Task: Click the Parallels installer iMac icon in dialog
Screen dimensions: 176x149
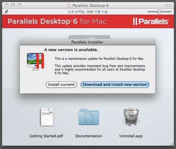Action: (35, 62)
